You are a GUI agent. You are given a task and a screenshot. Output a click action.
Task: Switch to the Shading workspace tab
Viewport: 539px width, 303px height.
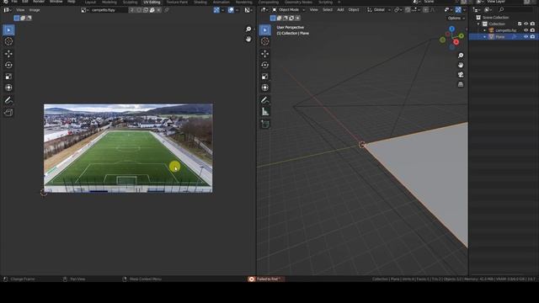click(200, 2)
